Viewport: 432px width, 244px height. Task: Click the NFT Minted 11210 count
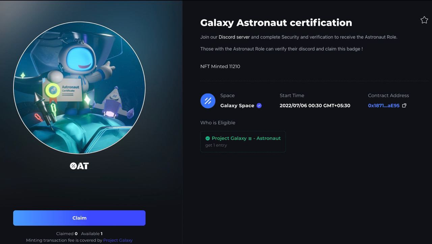(x=220, y=67)
